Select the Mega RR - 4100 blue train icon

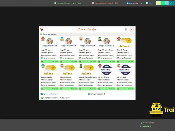pos(62,39)
